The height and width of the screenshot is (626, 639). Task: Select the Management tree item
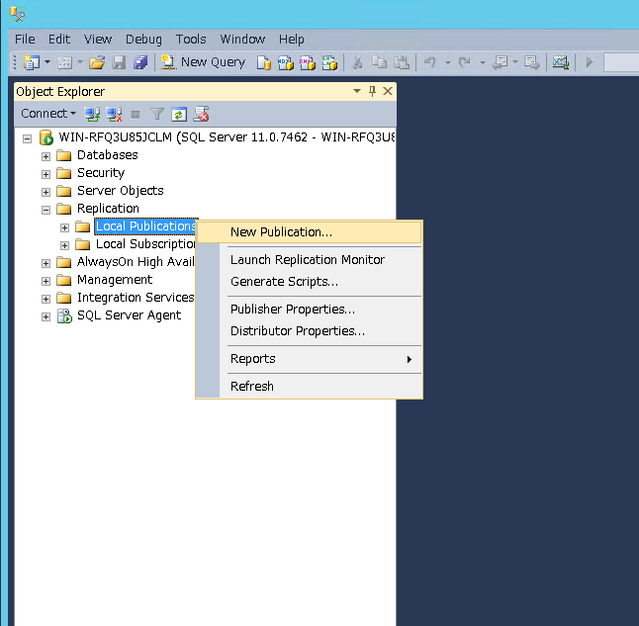coord(115,280)
